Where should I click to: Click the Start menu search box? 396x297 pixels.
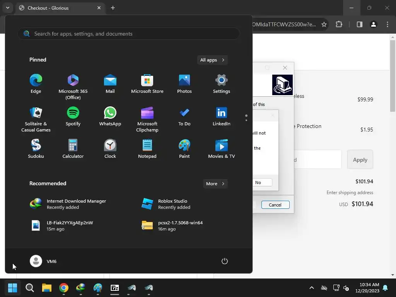coord(128,34)
